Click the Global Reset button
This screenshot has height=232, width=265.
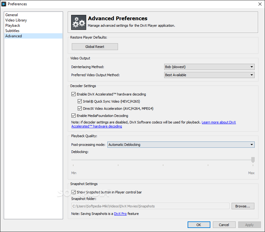coord(95,47)
